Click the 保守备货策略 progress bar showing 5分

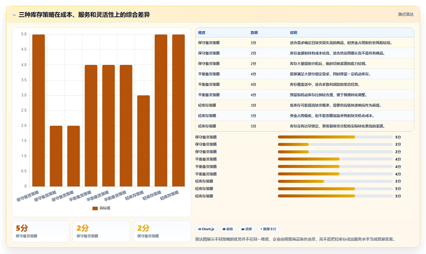pos(335,137)
